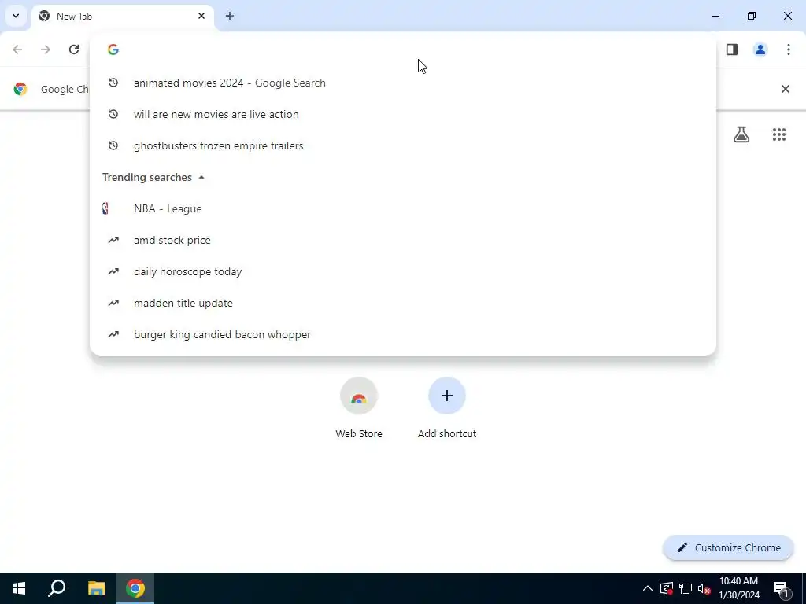Select the New Tab tab

pos(122,16)
